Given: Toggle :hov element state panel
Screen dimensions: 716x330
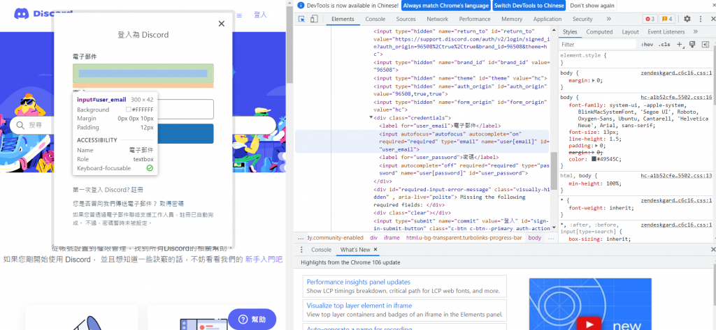Looking at the screenshot, I should [647, 44].
